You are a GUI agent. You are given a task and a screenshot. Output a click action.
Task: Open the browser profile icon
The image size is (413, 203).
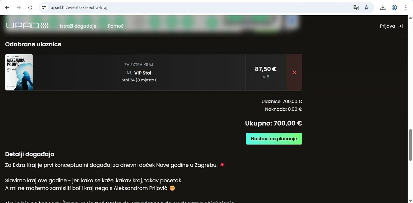(x=394, y=7)
